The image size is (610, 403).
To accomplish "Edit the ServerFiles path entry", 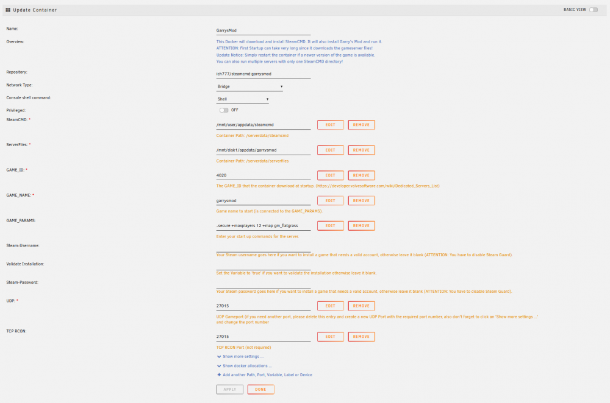I will (x=330, y=150).
